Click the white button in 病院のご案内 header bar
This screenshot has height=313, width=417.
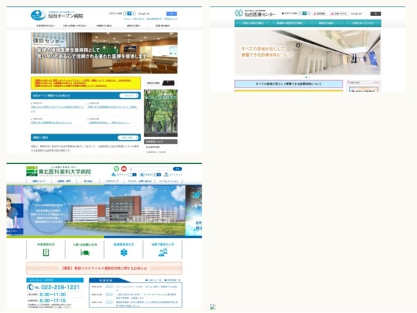(128, 138)
